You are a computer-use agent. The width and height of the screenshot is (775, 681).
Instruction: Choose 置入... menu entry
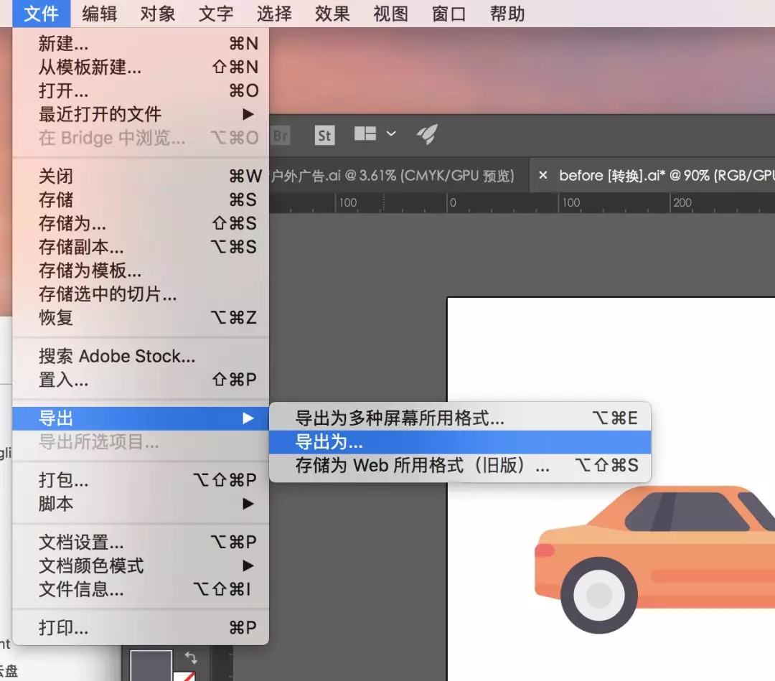pos(141,380)
